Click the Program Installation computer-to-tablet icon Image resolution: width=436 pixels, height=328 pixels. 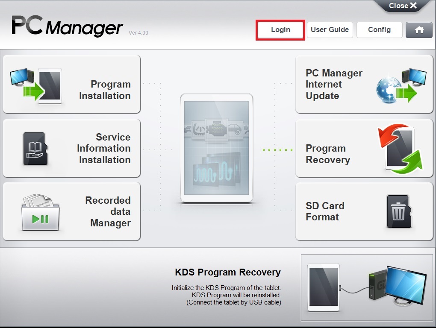(x=36, y=85)
